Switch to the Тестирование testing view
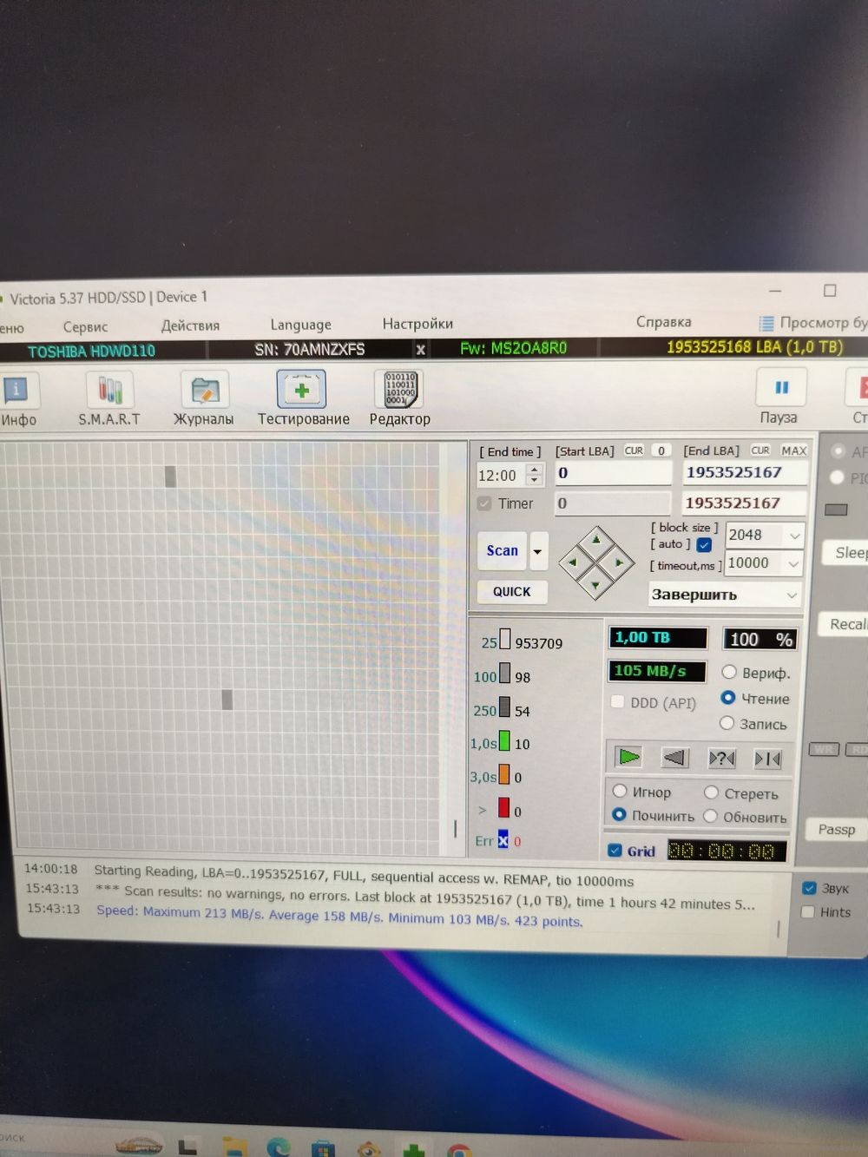This screenshot has width=868, height=1157. pyautogui.click(x=303, y=399)
